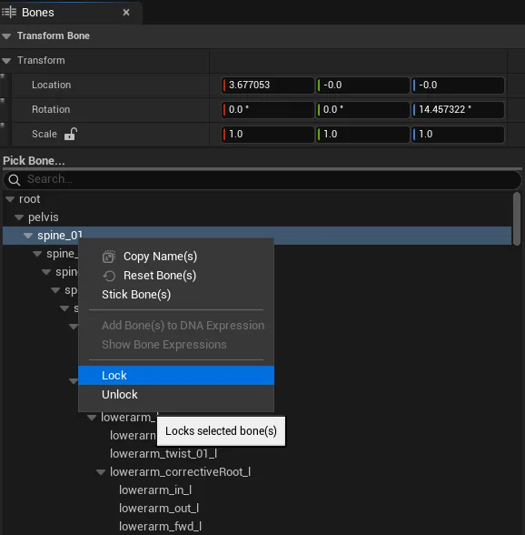This screenshot has width=525, height=535.
Task: Click the Reset Bone(s) icon
Action: point(109,276)
